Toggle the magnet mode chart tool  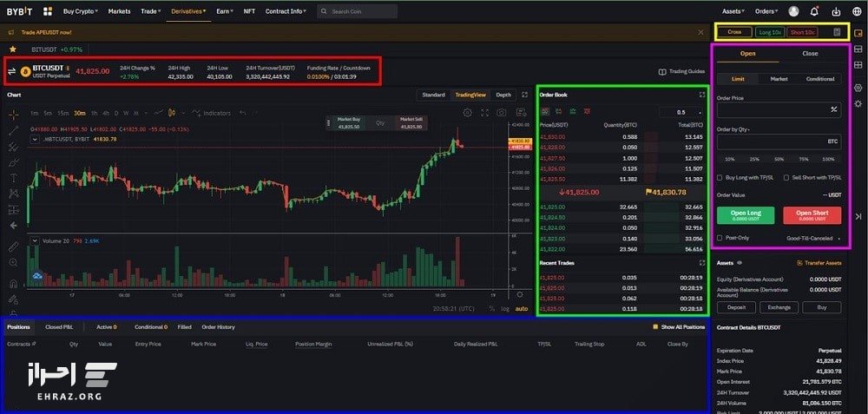(x=14, y=284)
